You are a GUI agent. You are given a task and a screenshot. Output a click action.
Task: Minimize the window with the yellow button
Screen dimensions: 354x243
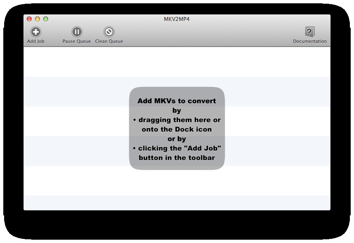pyautogui.click(x=37, y=19)
